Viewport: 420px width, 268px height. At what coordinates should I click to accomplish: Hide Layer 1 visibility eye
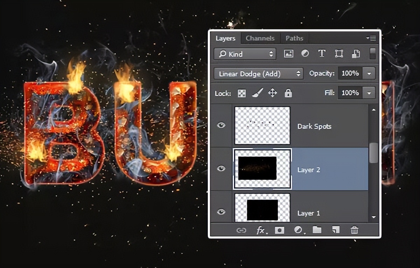221,212
